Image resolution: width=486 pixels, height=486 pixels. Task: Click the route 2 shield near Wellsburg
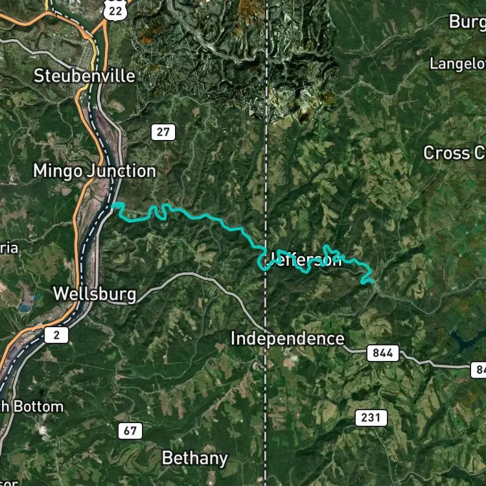56,335
